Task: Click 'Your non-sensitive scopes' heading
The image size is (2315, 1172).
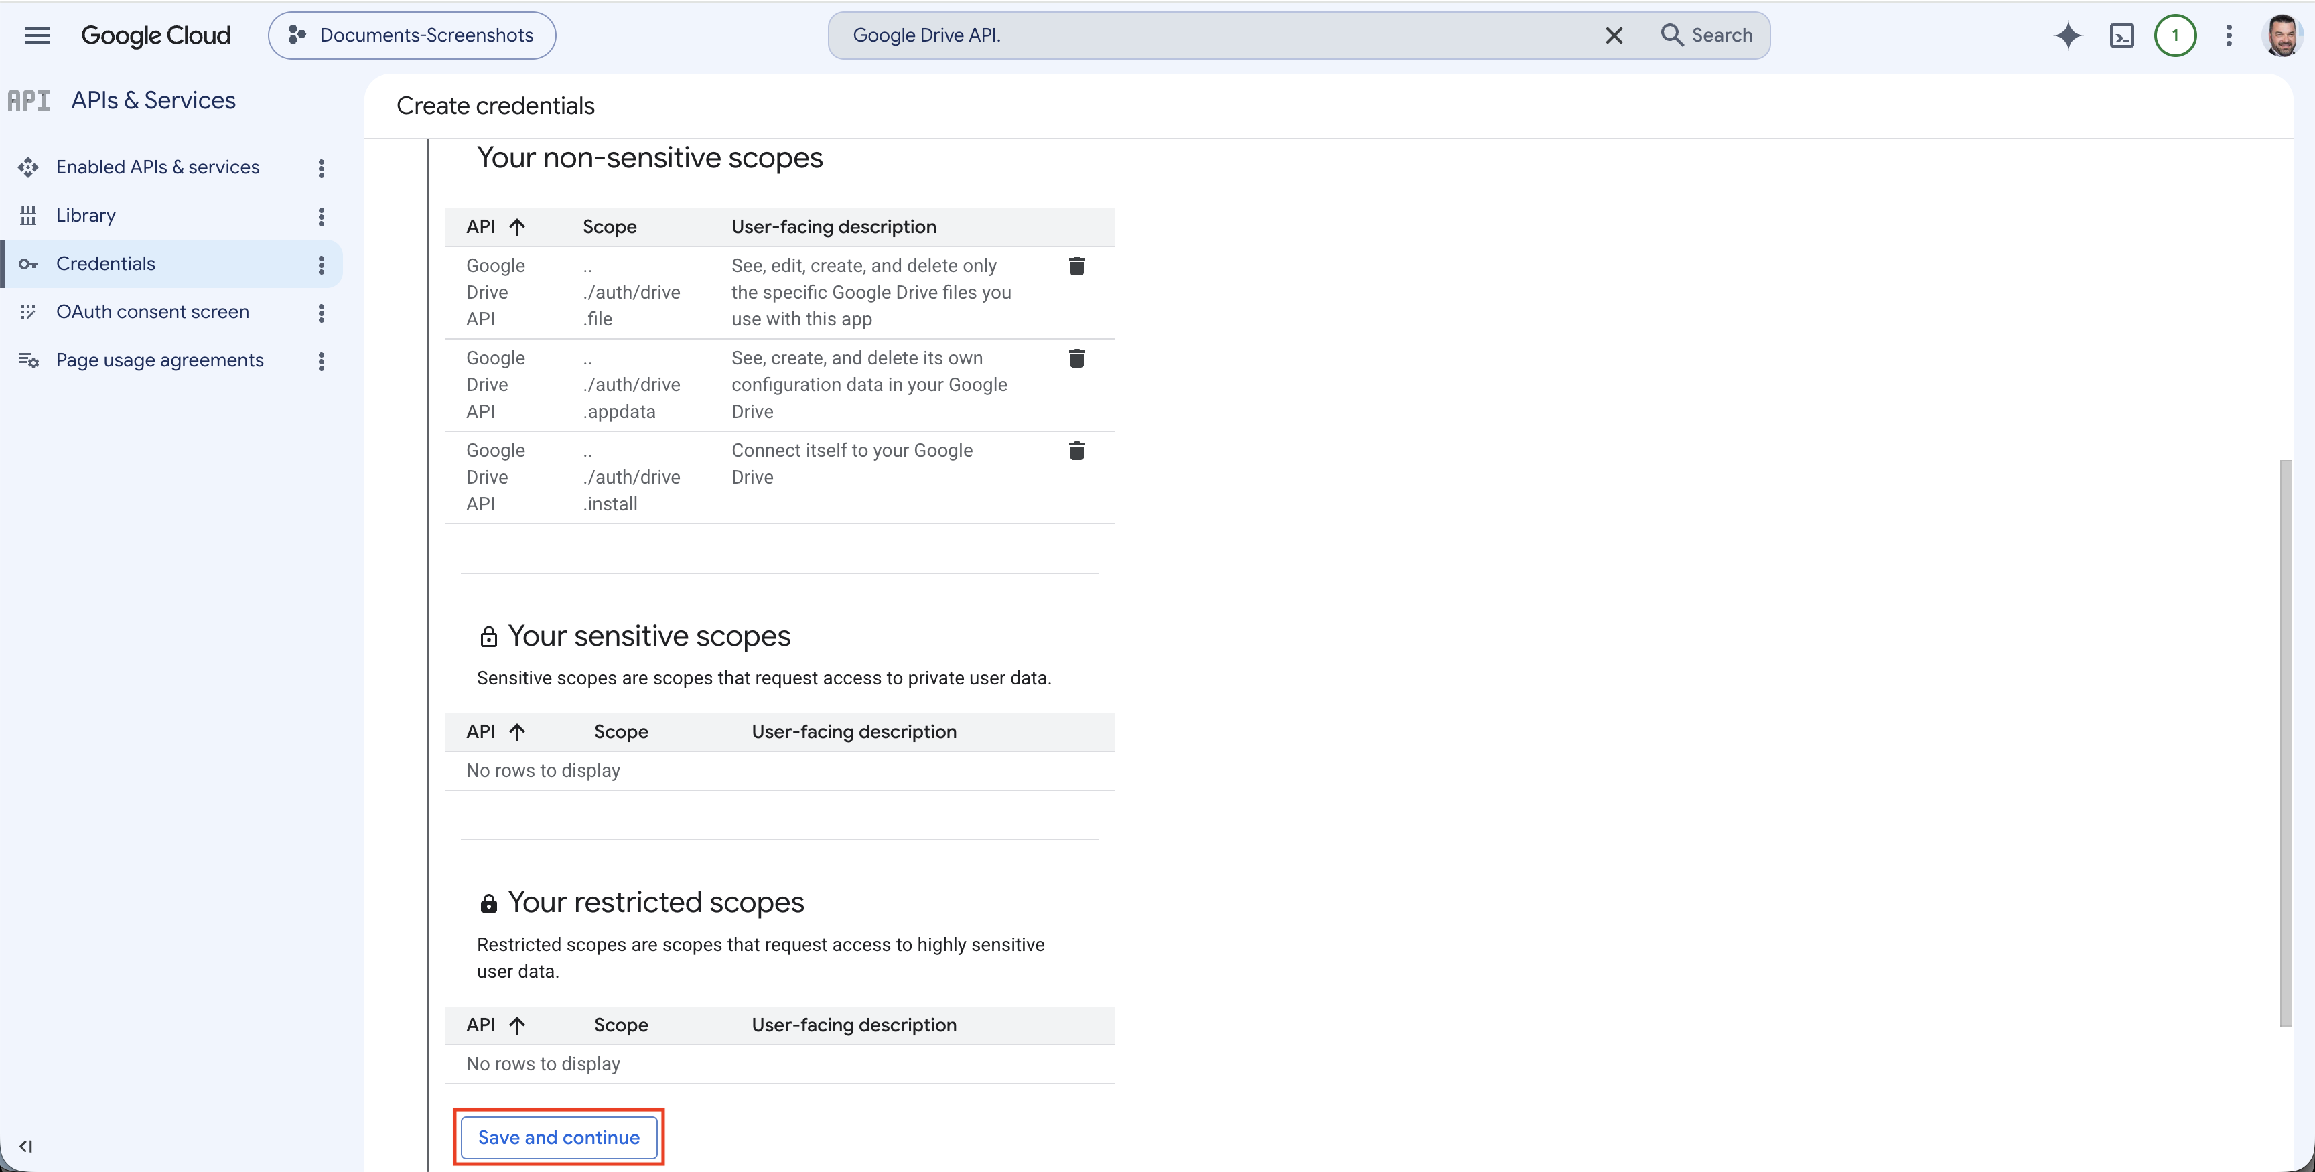Action: 650,157
